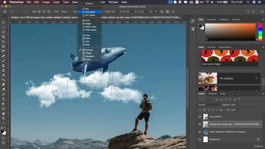265x149 pixels.
Task: Hide the Background layer
Action: [200, 139]
